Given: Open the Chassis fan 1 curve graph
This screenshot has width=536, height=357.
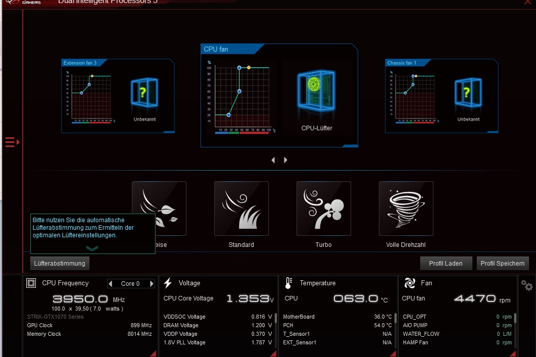Looking at the screenshot, I should [415, 96].
